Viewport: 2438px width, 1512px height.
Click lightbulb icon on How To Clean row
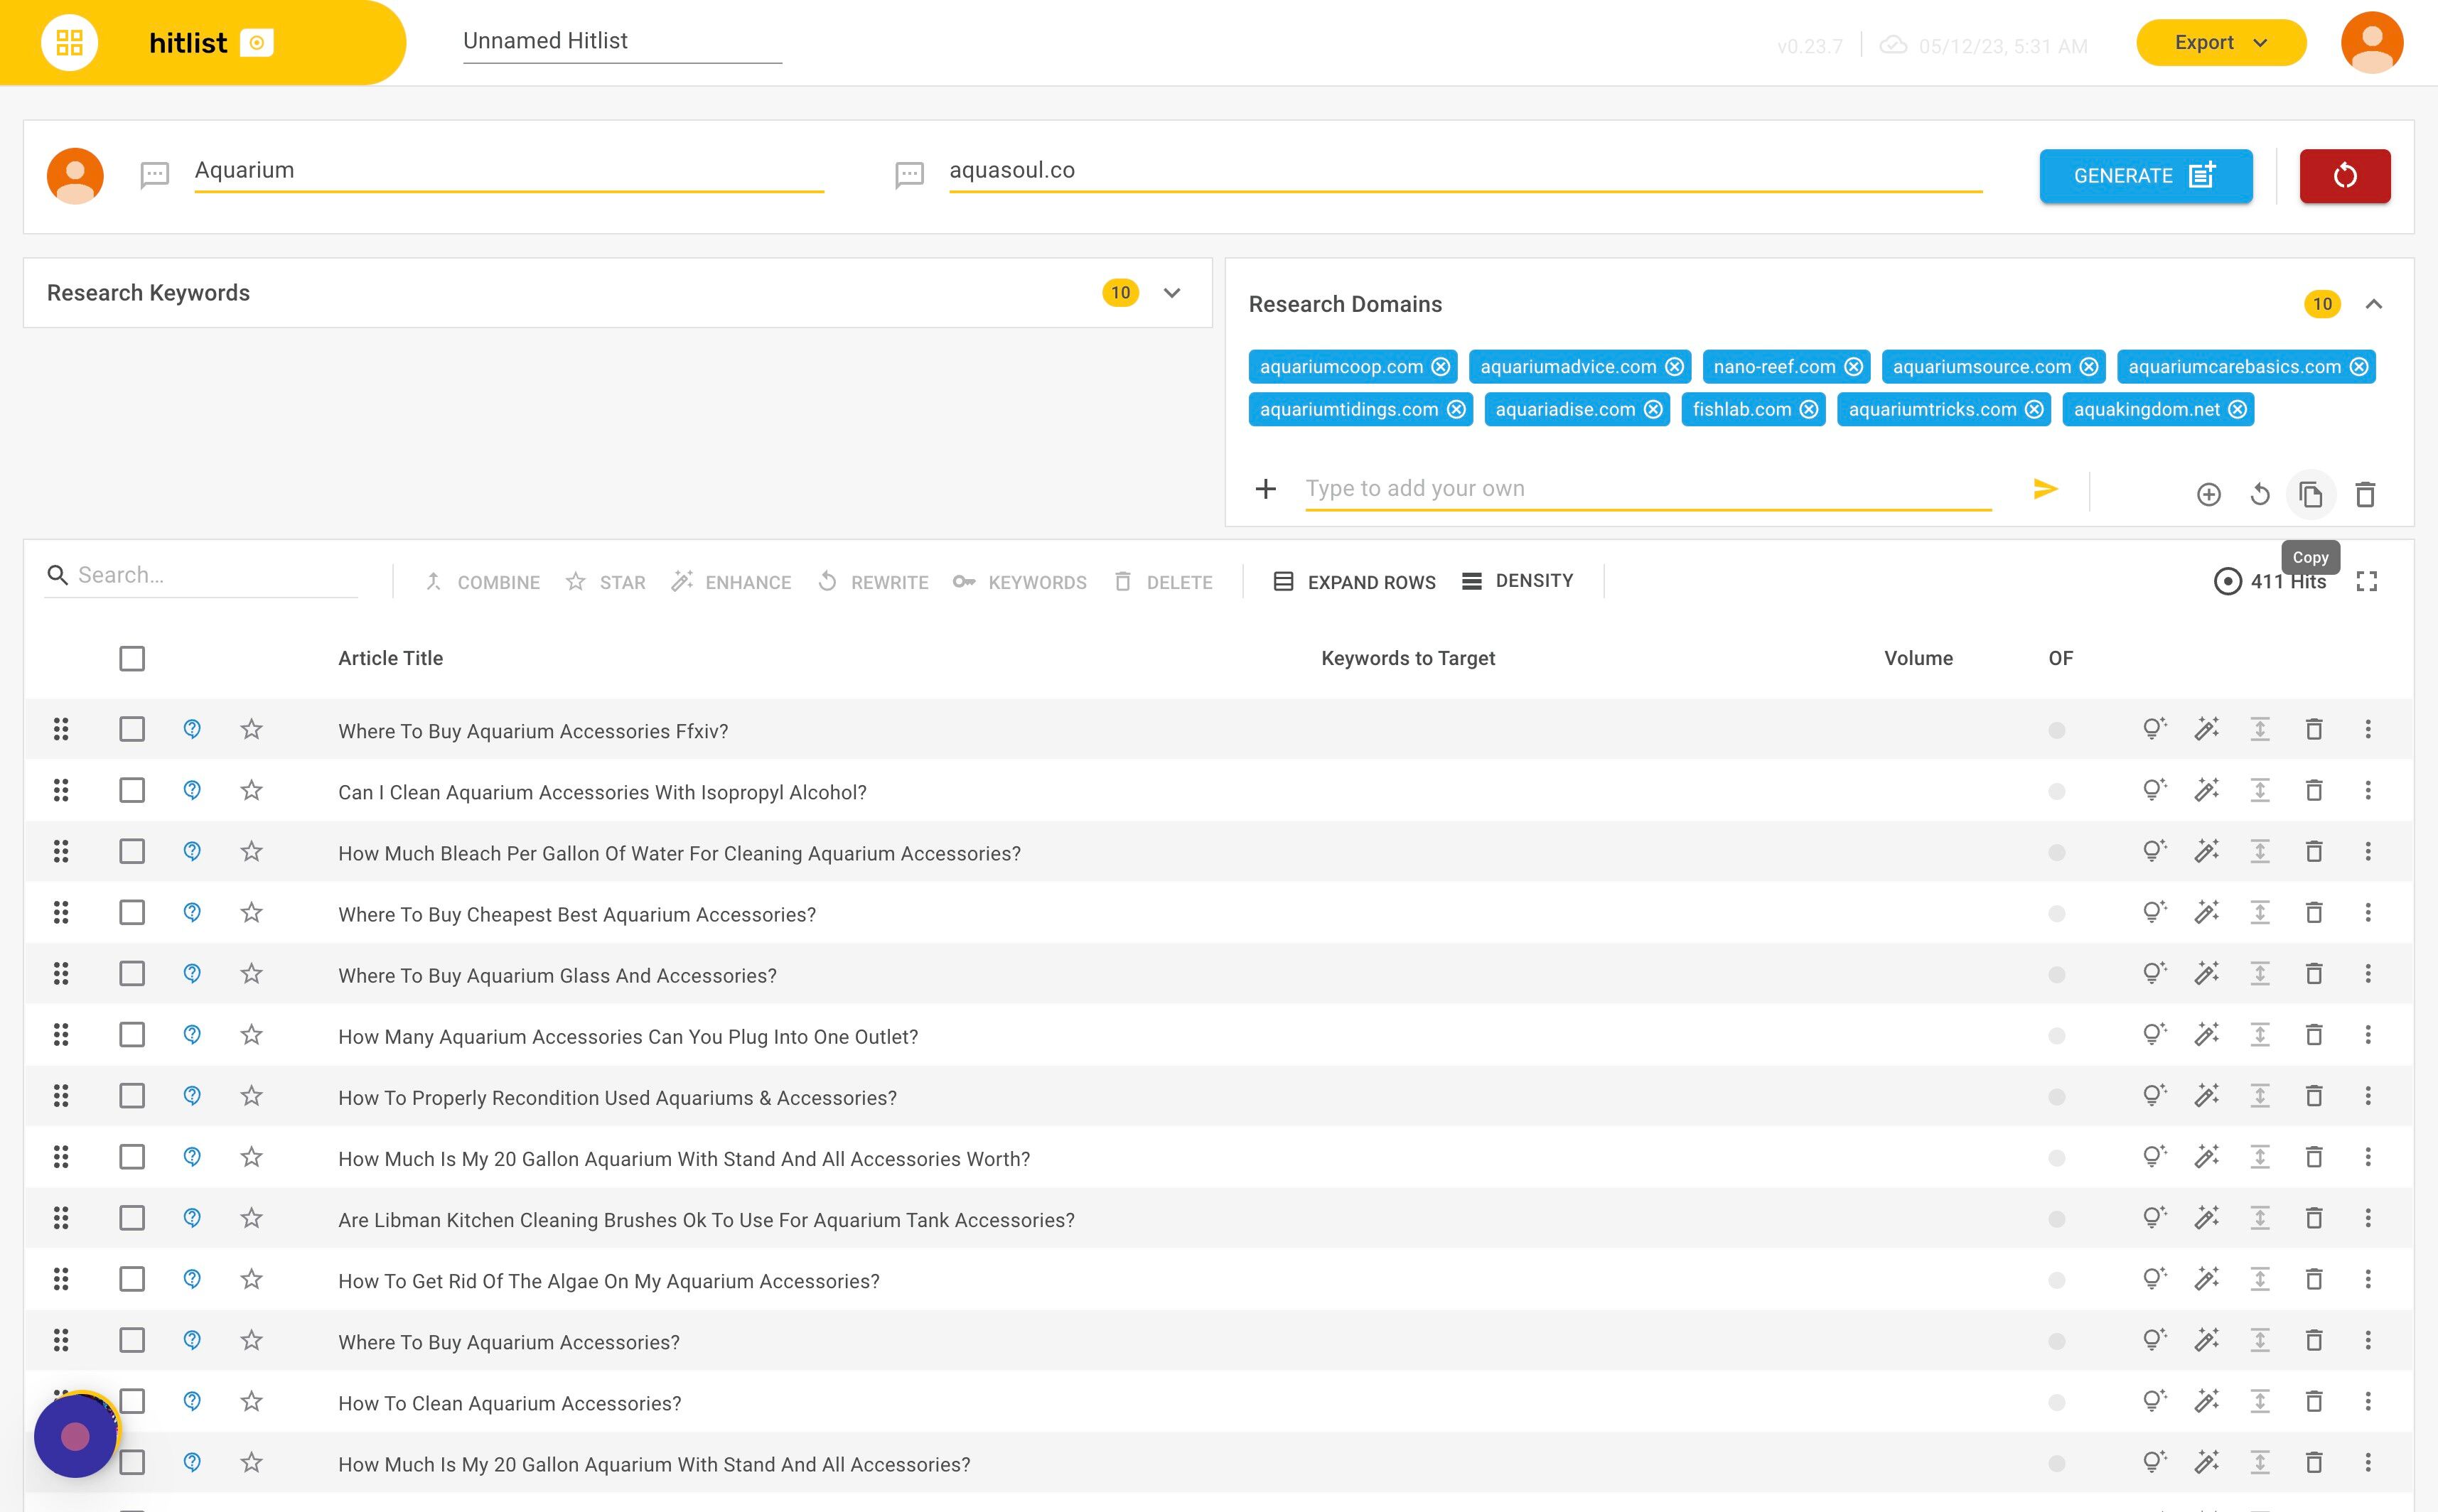tap(2154, 1400)
